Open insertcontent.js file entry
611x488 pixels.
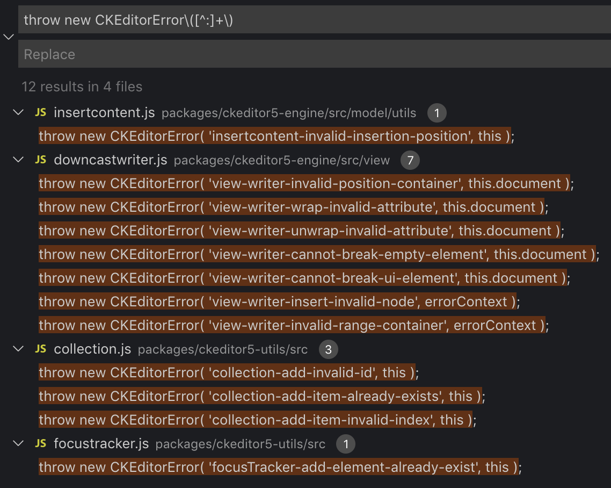click(104, 112)
